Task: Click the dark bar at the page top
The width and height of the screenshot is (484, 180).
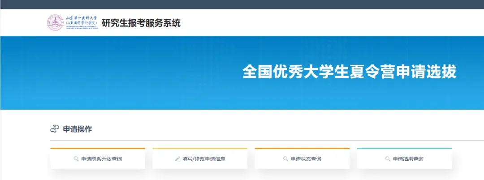Action: tap(242, 4)
